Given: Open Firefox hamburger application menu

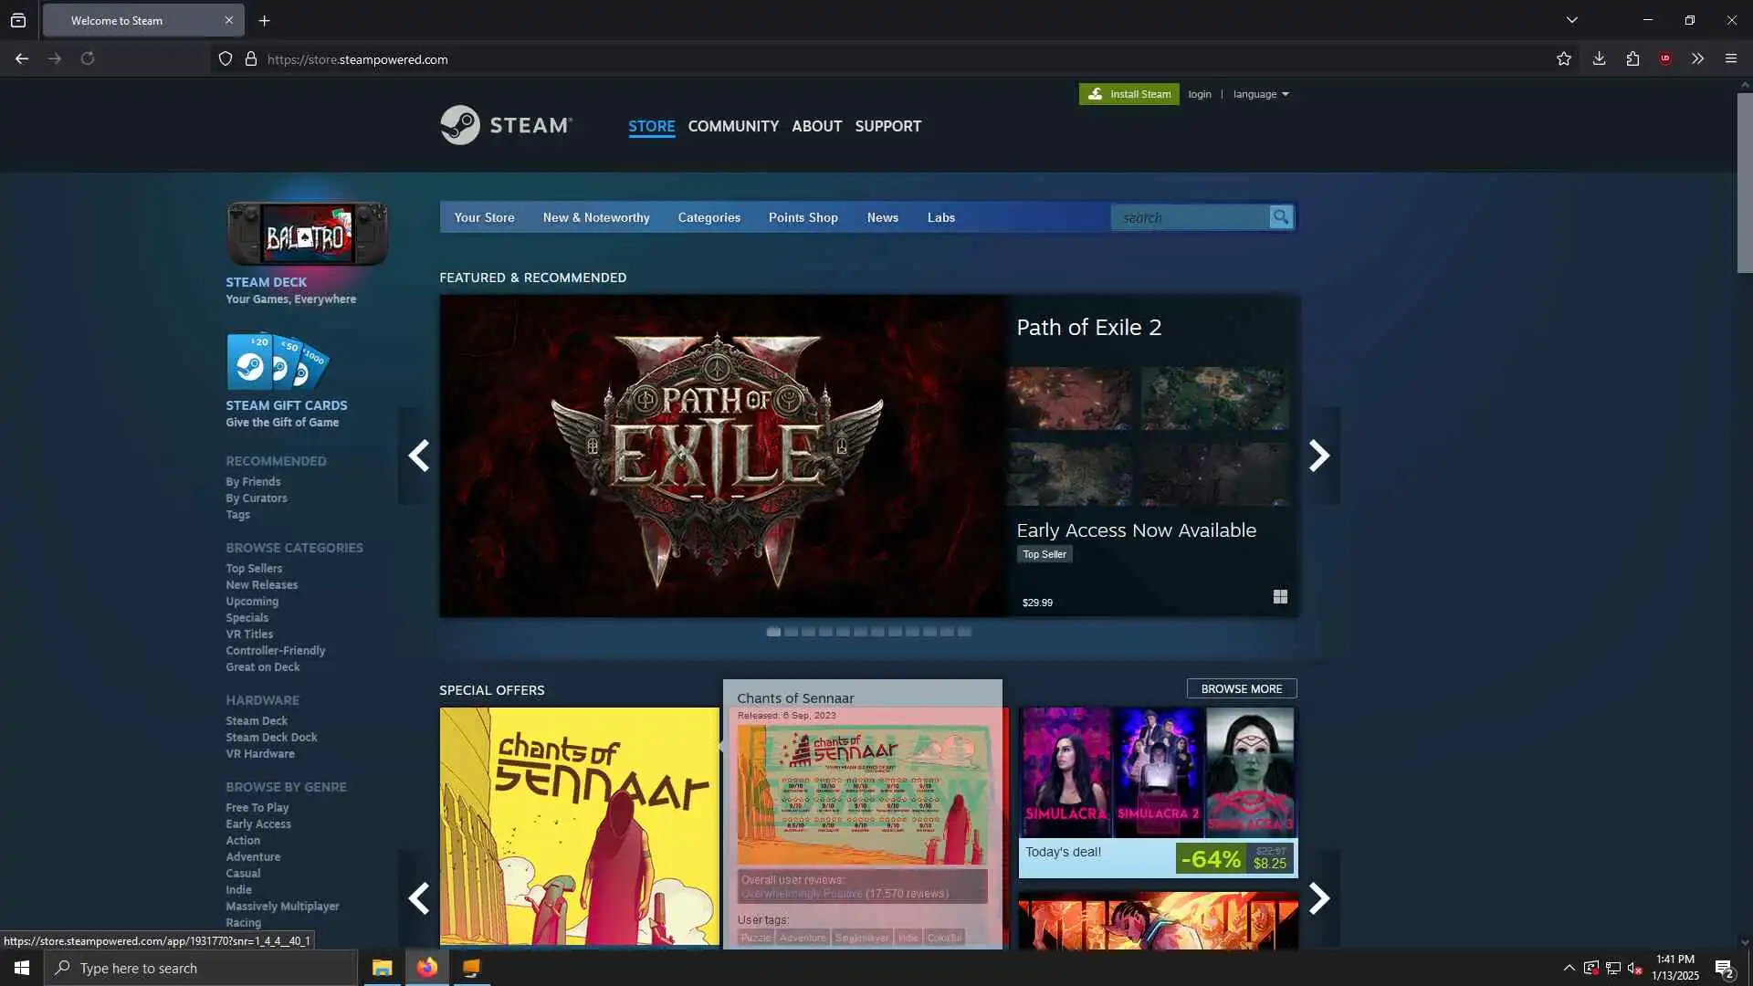Looking at the screenshot, I should click(1730, 59).
